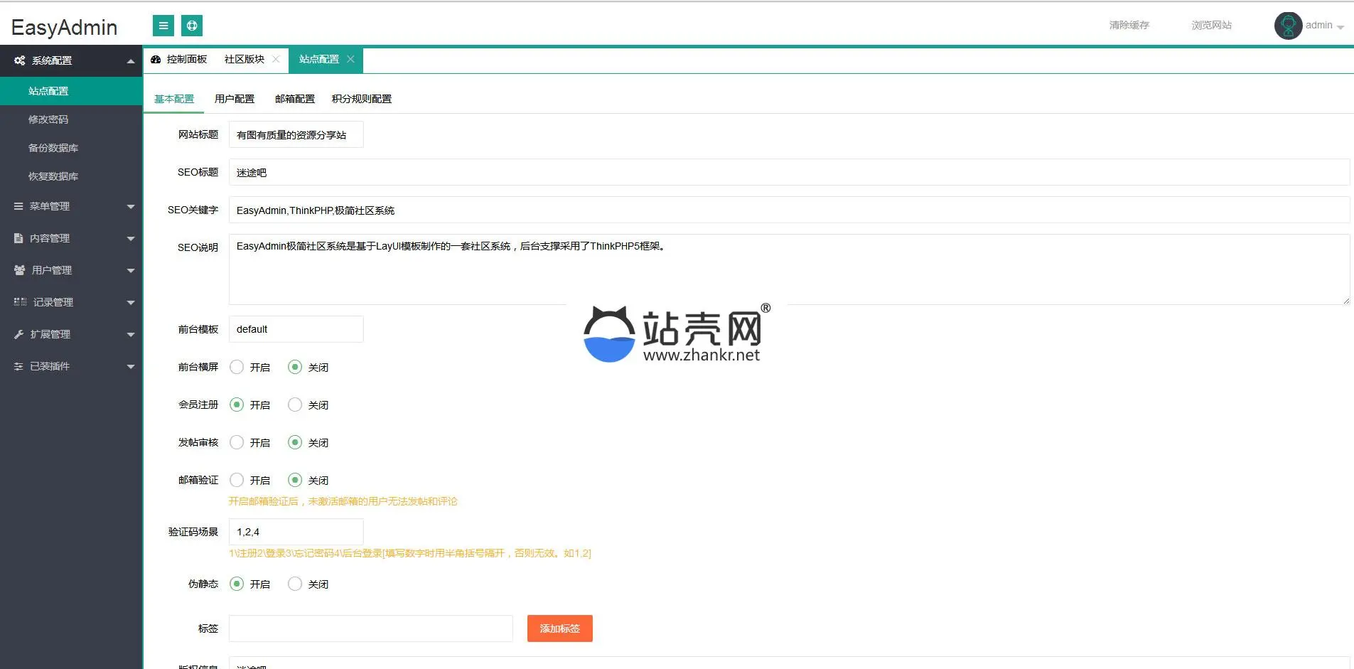Switch to the 用户配置 tab
Screen dimensions: 1354x669
[x=234, y=99]
